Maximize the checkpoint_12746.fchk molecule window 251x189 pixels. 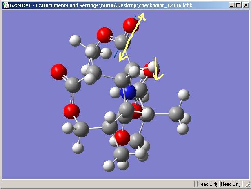[x=238, y=5]
